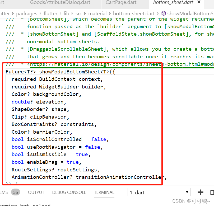214x206 pixels.
Task: Click 'required WidgetBuilder builder' line
Action: [59, 87]
